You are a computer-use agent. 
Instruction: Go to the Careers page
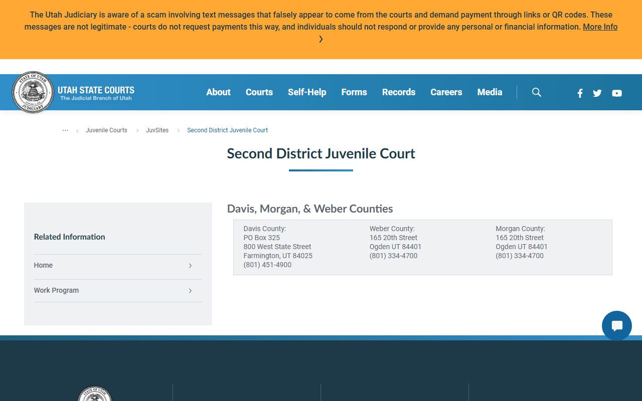tap(446, 92)
